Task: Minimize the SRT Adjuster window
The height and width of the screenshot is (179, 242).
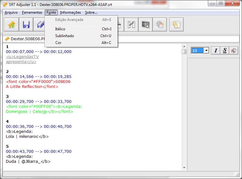Action: tap(212, 3)
